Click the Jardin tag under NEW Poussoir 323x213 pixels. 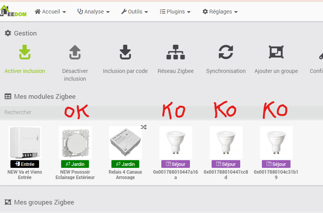point(75,164)
